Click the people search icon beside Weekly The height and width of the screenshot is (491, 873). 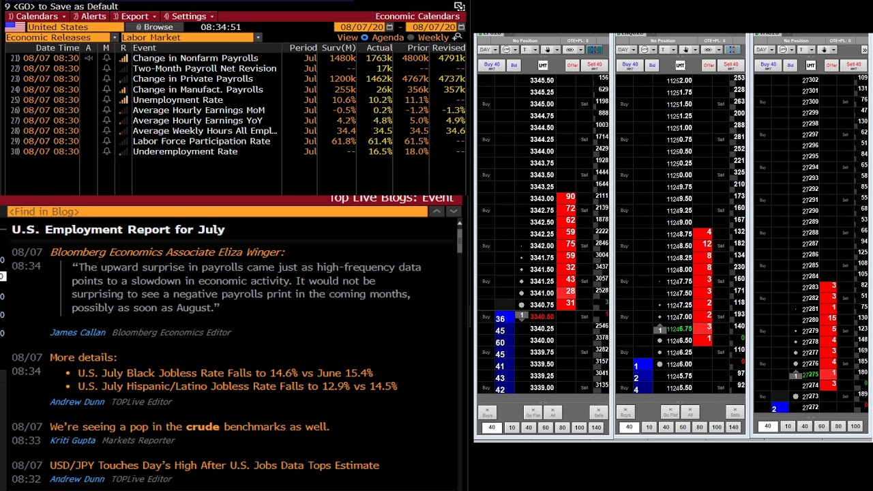pyautogui.click(x=458, y=37)
